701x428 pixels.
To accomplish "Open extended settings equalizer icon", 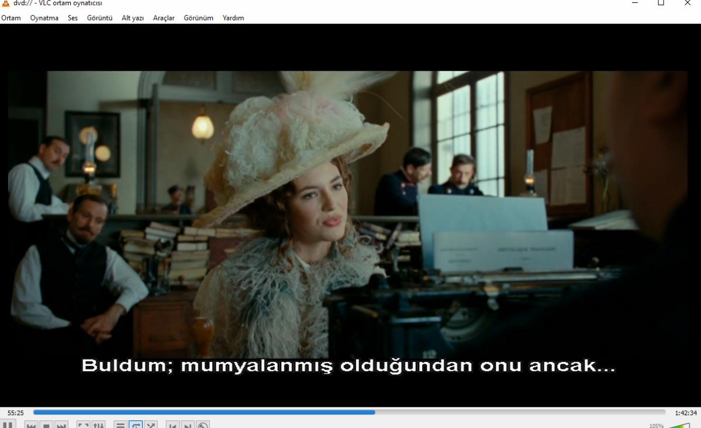I will point(99,425).
